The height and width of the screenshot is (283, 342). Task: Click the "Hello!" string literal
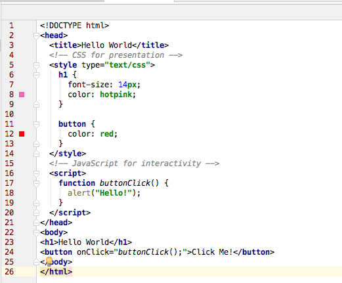[x=114, y=193]
